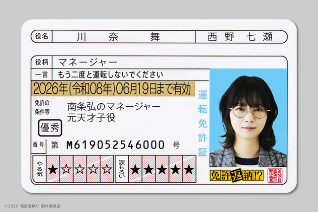Select the first star in the 涙もろい rating
This screenshot has width=318, height=212.
[x=135, y=169]
